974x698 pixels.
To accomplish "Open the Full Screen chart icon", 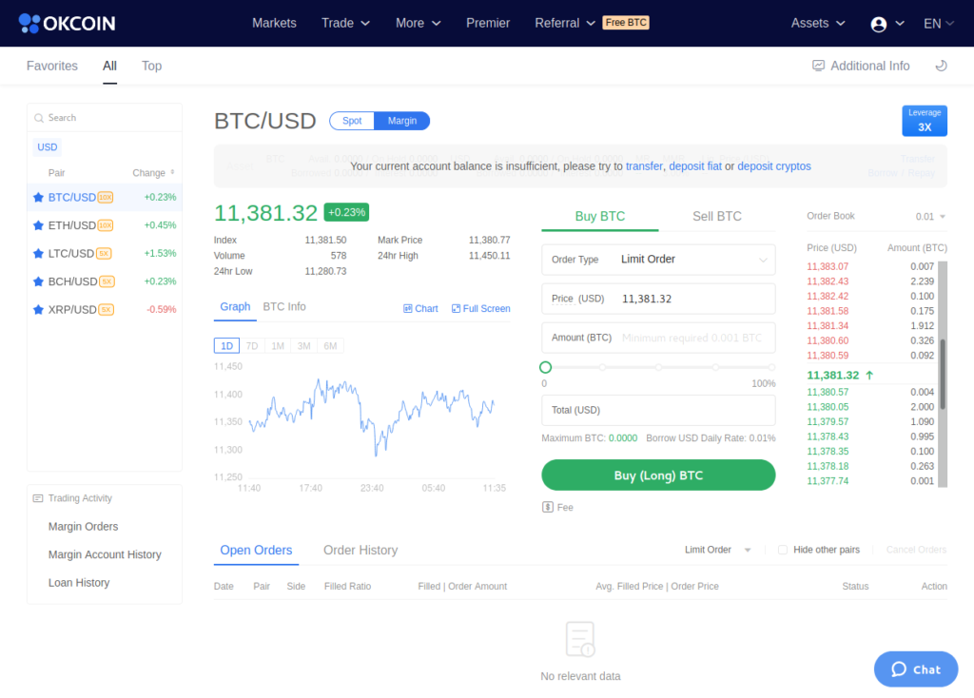I will 456,309.
